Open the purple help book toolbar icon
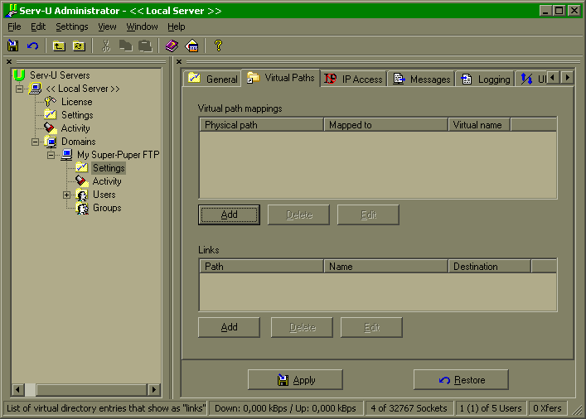The image size is (586, 419). click(172, 46)
